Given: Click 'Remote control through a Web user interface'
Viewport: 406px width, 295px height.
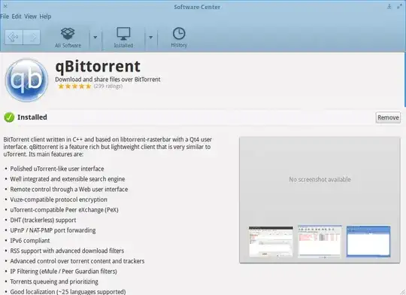Looking at the screenshot, I should click(x=69, y=189).
